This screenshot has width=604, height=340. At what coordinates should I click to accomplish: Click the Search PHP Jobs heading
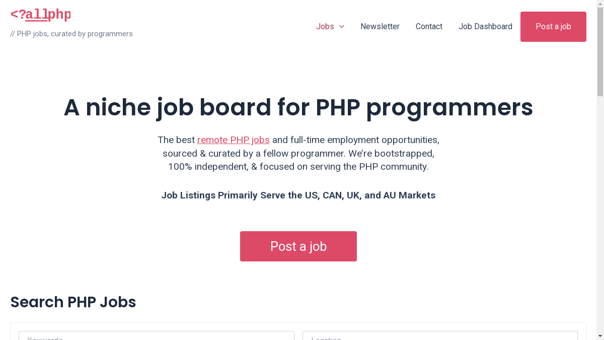[x=73, y=302]
